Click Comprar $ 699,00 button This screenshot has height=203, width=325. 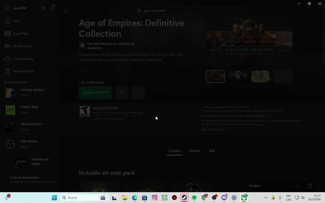95,92
